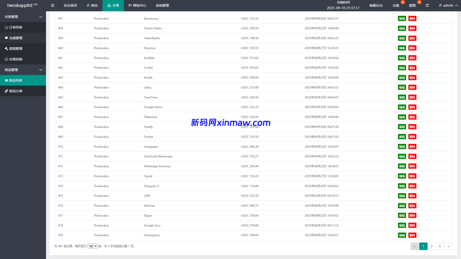
Task: Edit the WeChat row
Action: (x=402, y=206)
